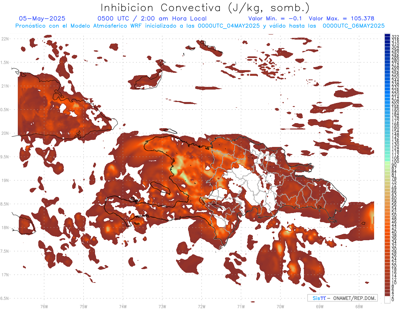Viewport: 403px width, 311px height.
Task: Select the date text "05-May-2025"
Action: pos(42,18)
